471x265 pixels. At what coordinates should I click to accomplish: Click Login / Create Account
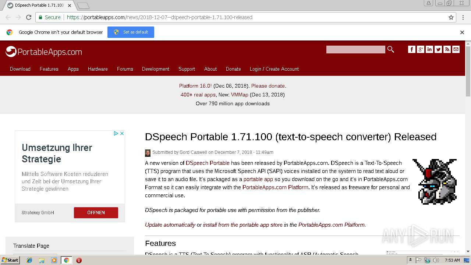274,69
